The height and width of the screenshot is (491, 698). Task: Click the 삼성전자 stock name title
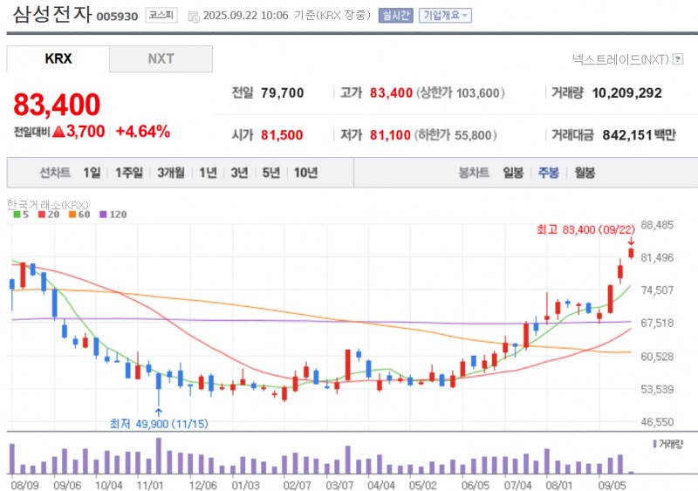(52, 14)
